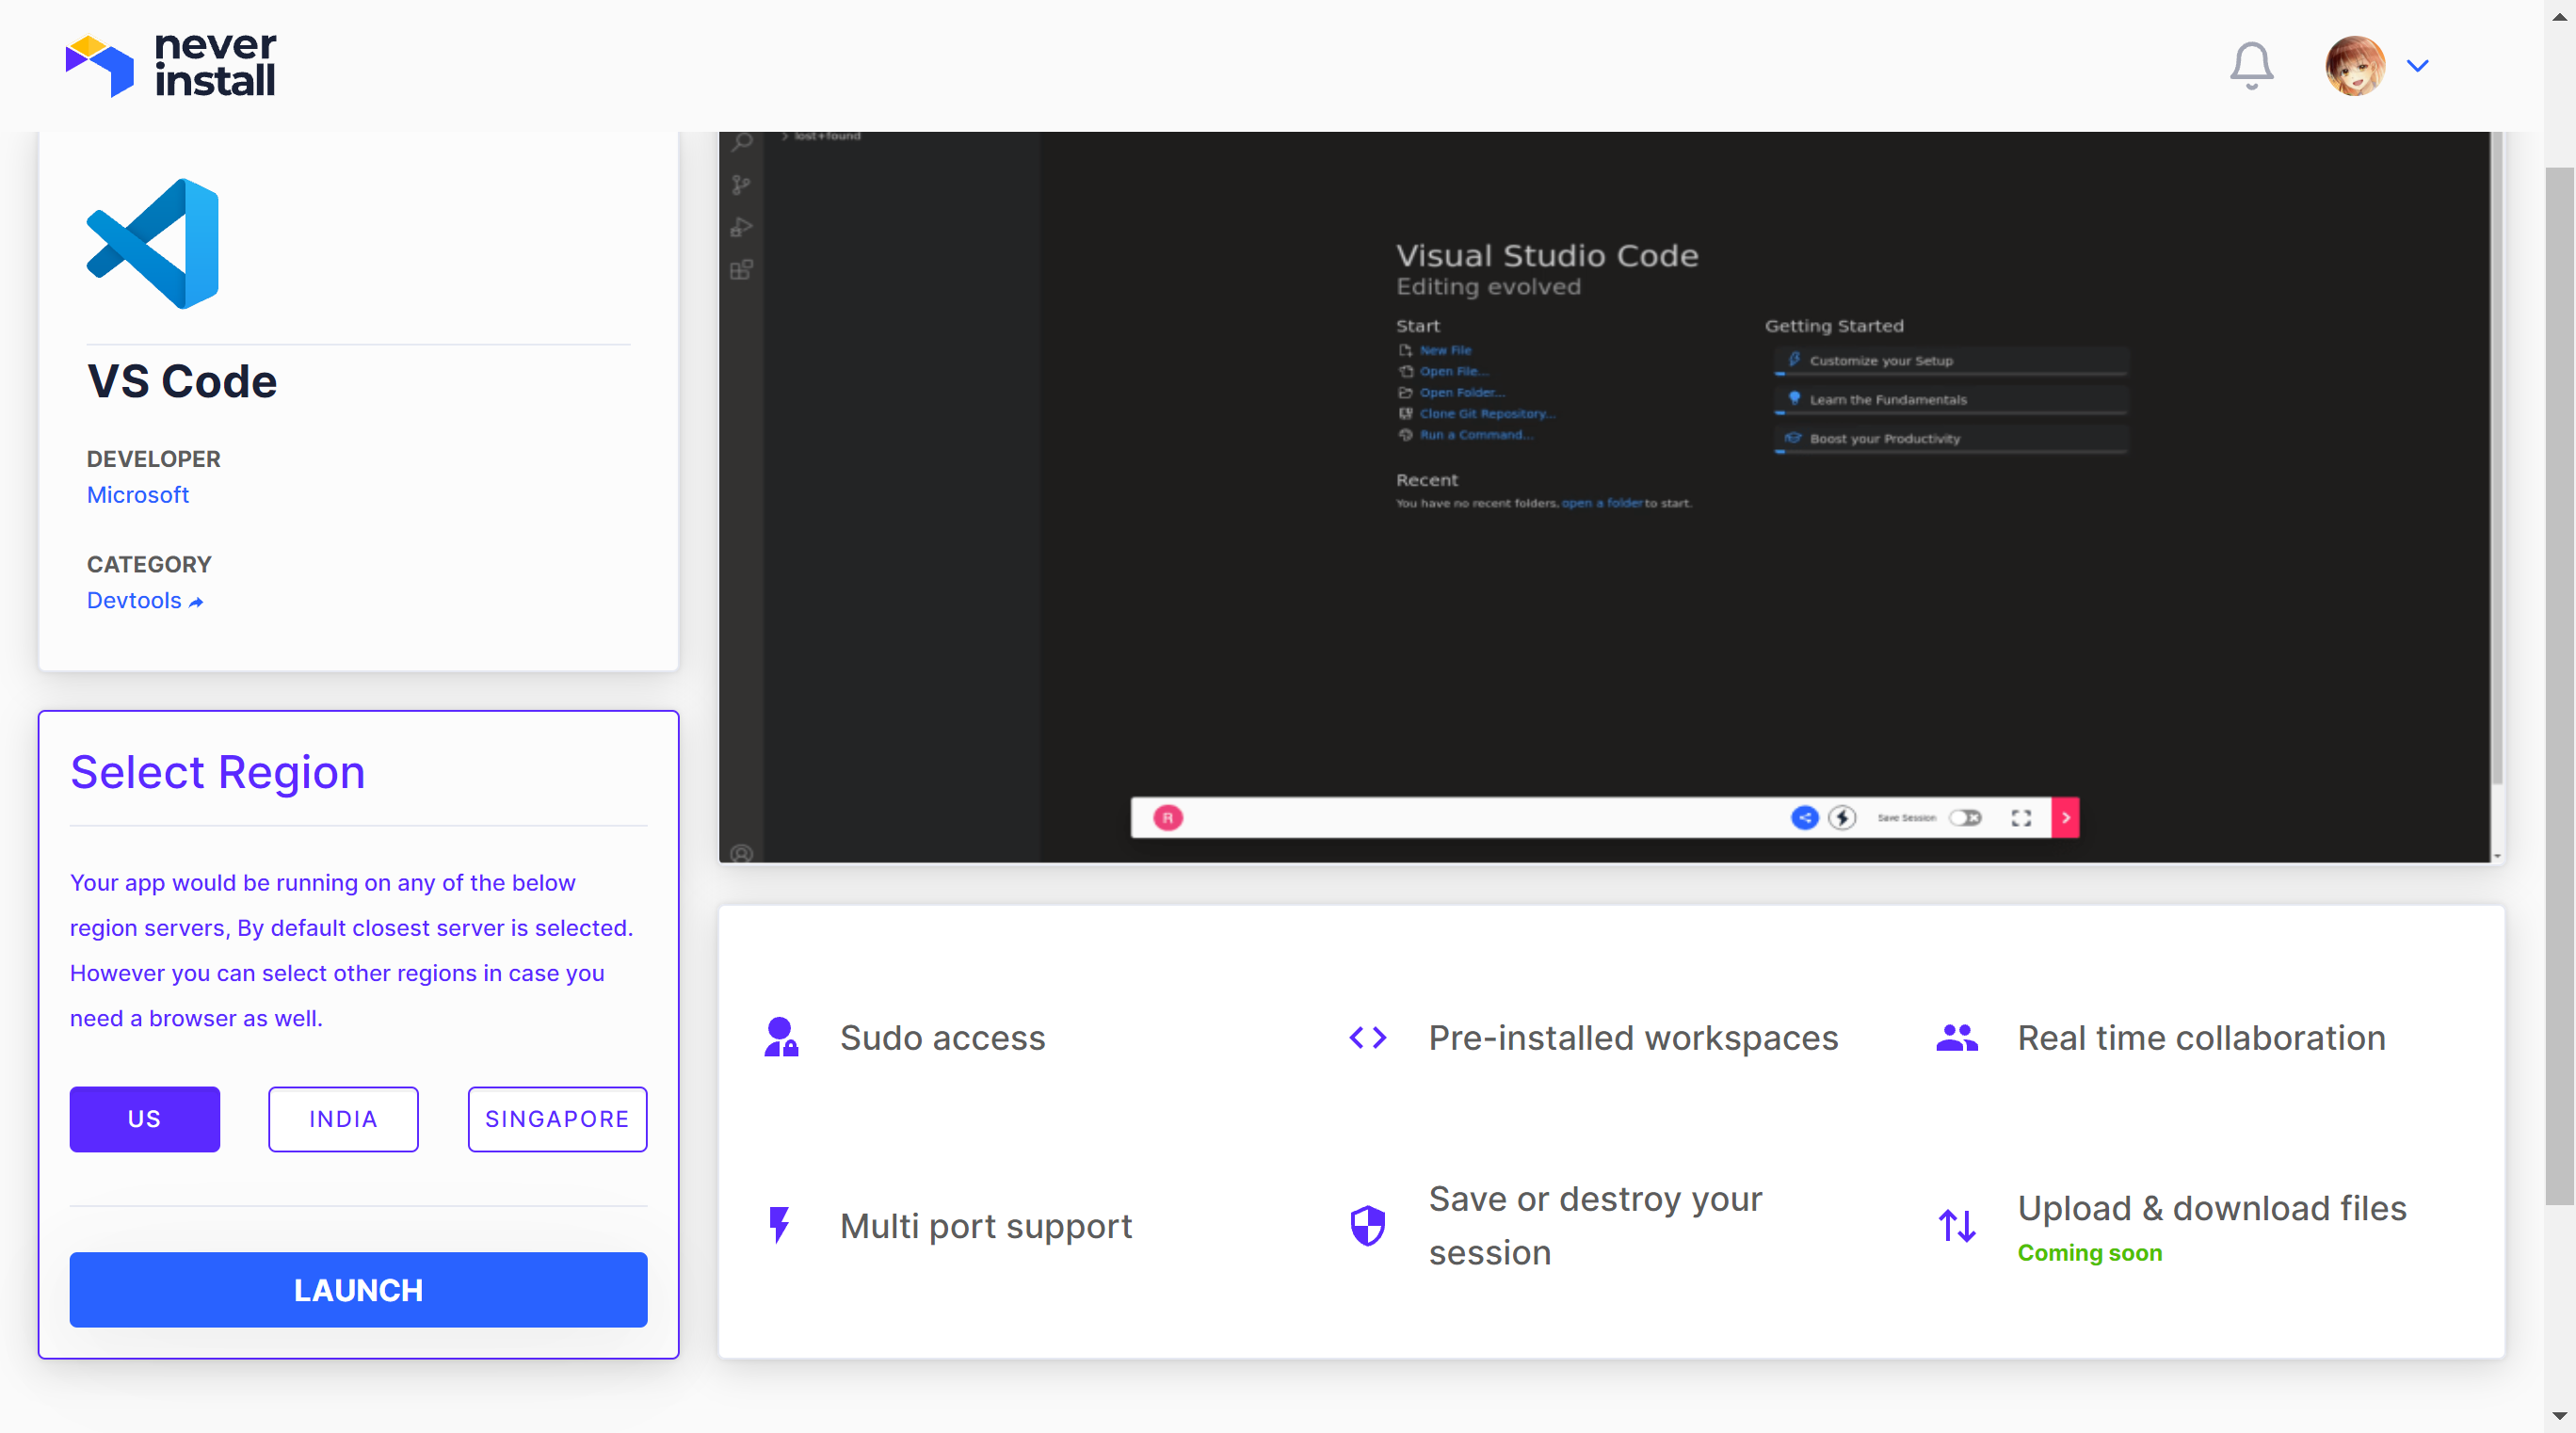Click the Sudo access user-lock icon
Image resolution: width=2576 pixels, height=1433 pixels.
781,1037
